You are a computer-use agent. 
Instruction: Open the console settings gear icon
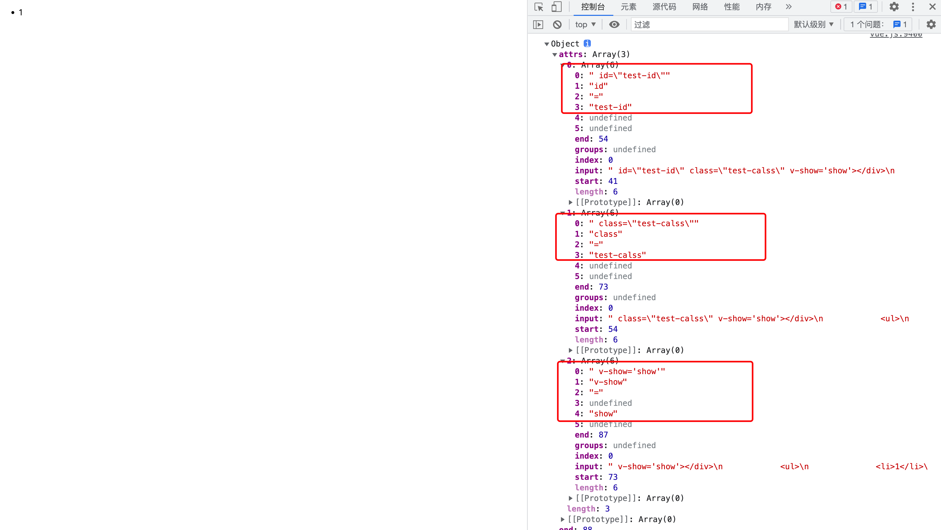pyautogui.click(x=931, y=25)
